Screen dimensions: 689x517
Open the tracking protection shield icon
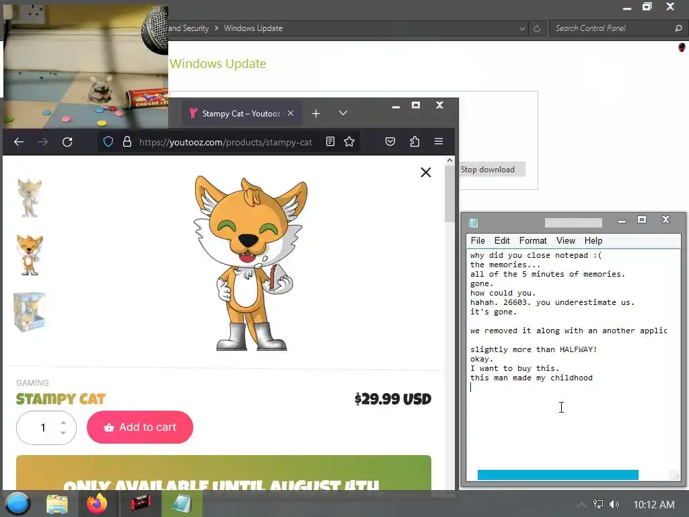(x=108, y=141)
